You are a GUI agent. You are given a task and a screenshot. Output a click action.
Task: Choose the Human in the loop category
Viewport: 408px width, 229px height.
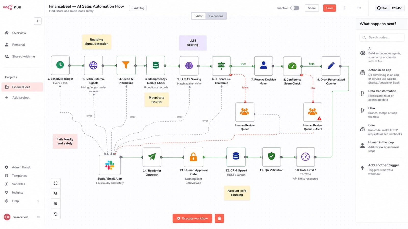click(382, 147)
